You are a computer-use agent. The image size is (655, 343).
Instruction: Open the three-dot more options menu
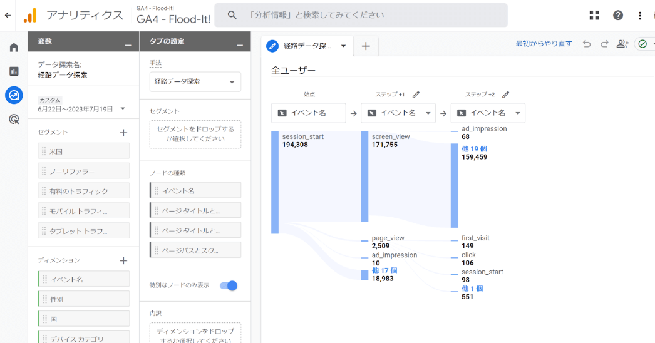[639, 16]
